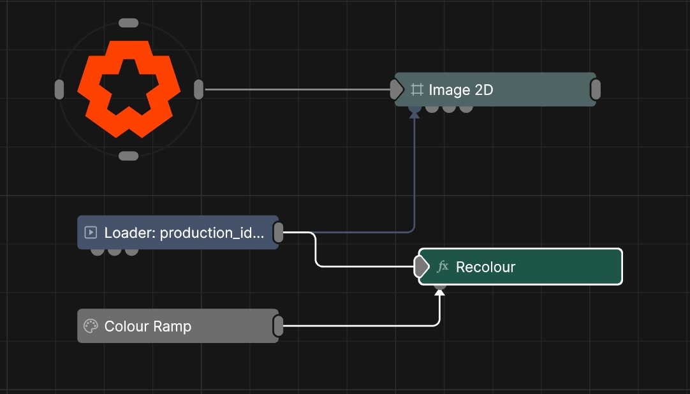
Task: Click the root node's right output port
Action: [x=198, y=89]
